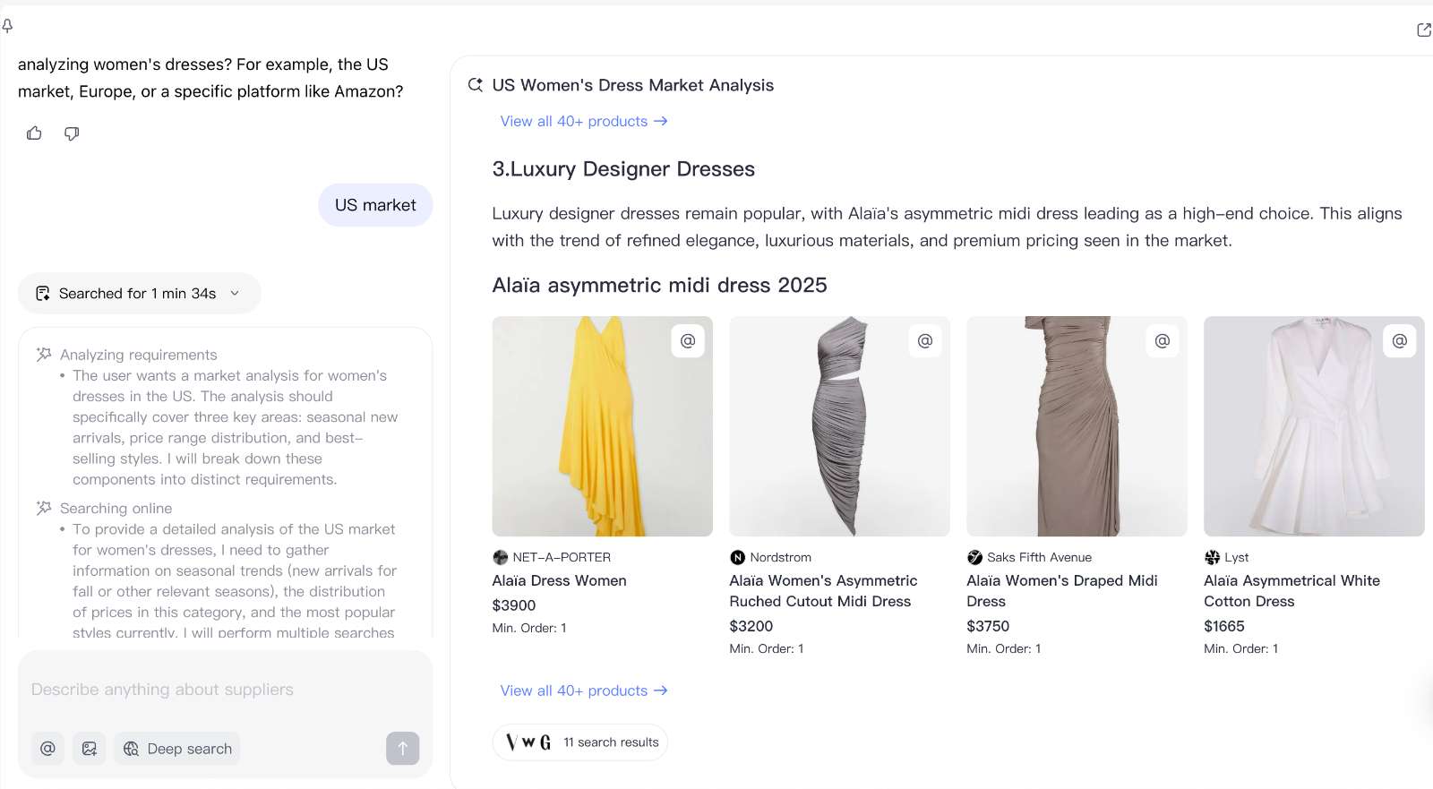The width and height of the screenshot is (1433, 789).
Task: Click the $3750 price
Action: [988, 626]
